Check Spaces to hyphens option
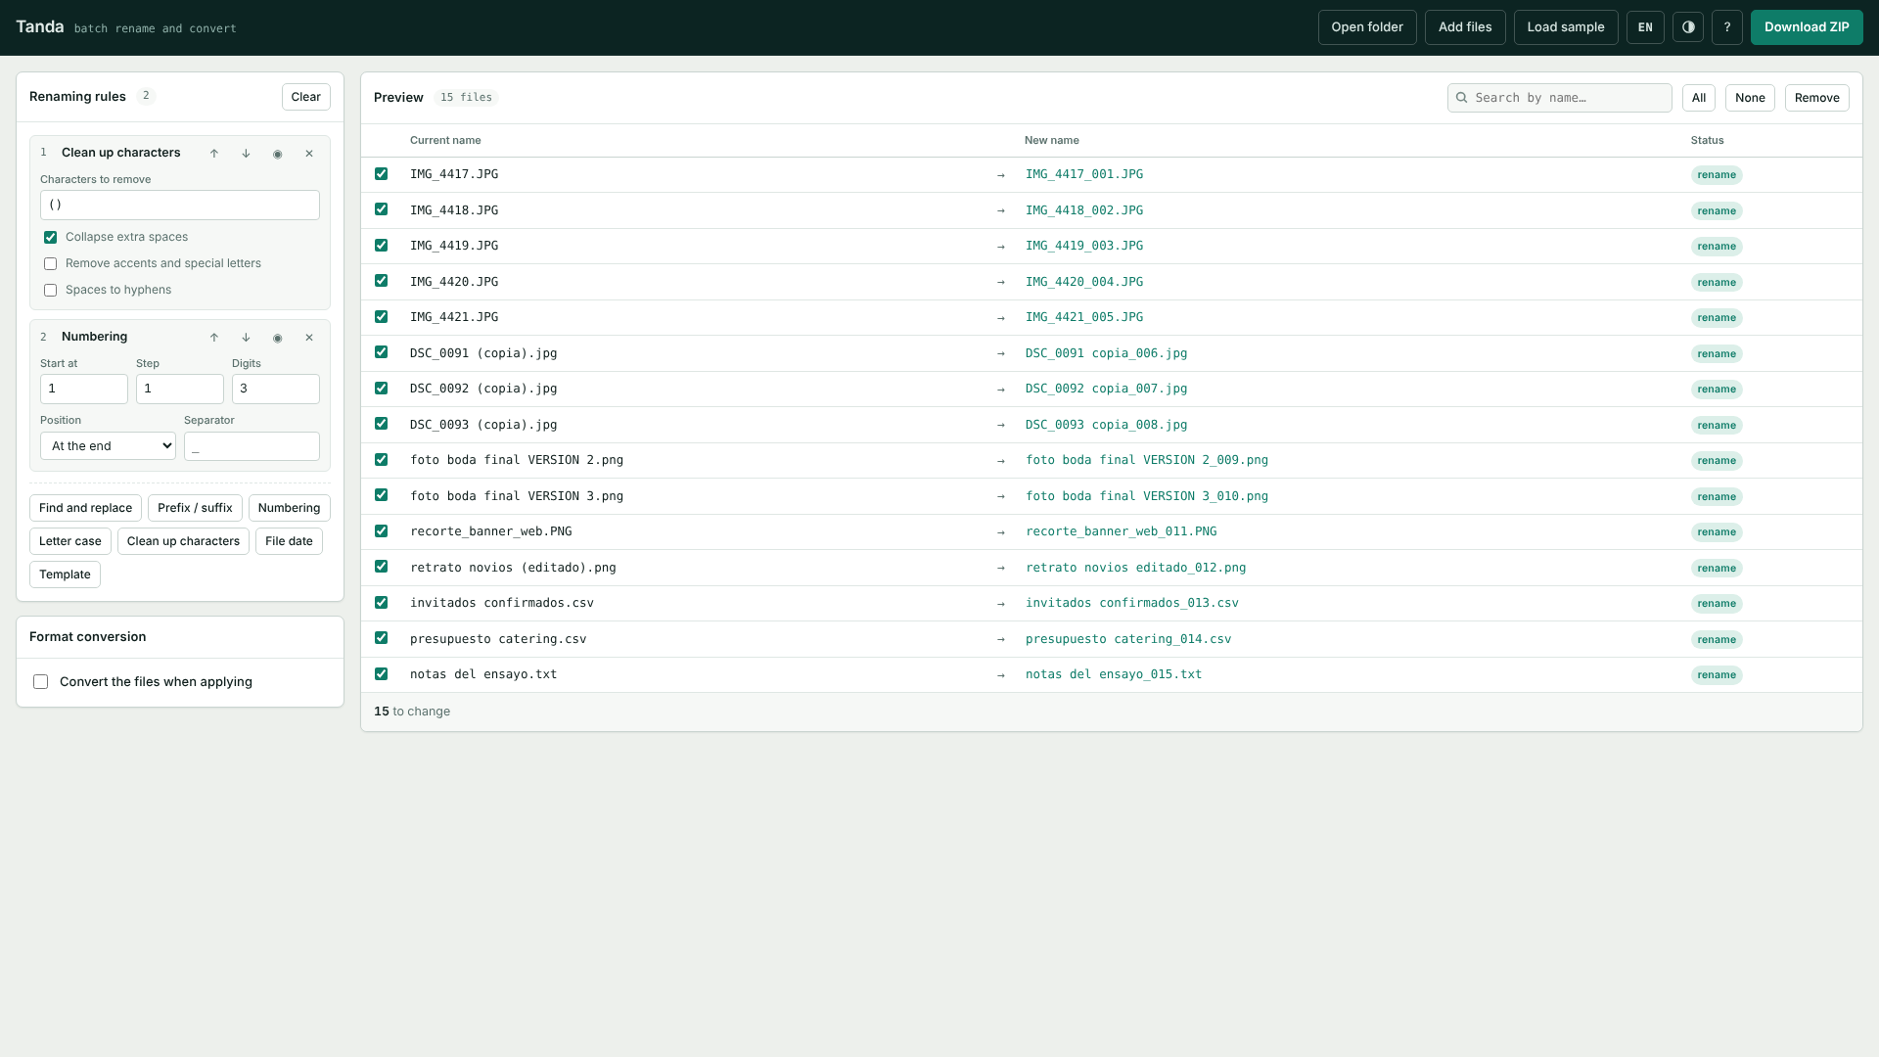The width and height of the screenshot is (1879, 1057). click(50, 291)
